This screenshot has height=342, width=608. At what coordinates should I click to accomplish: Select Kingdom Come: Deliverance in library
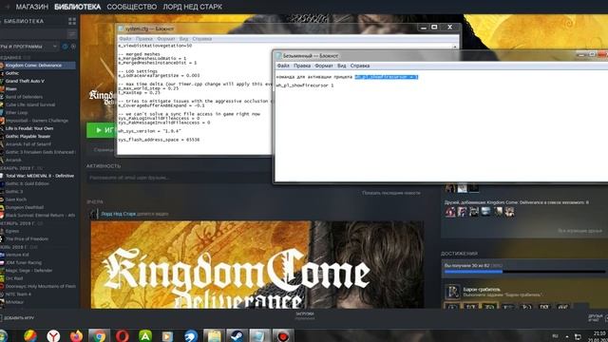(38, 66)
